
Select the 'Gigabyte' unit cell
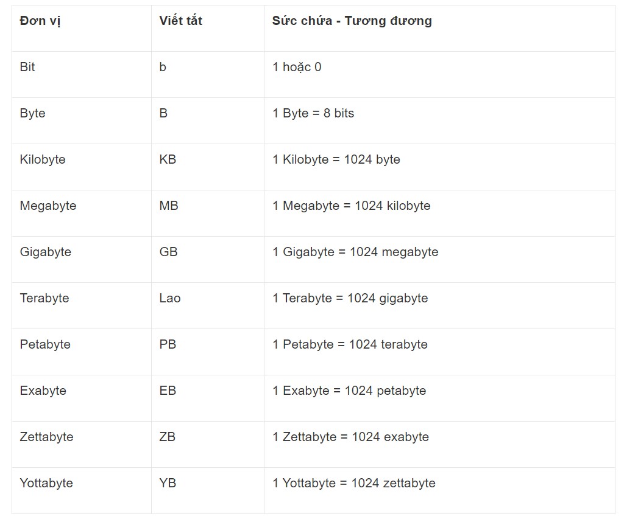click(45, 252)
